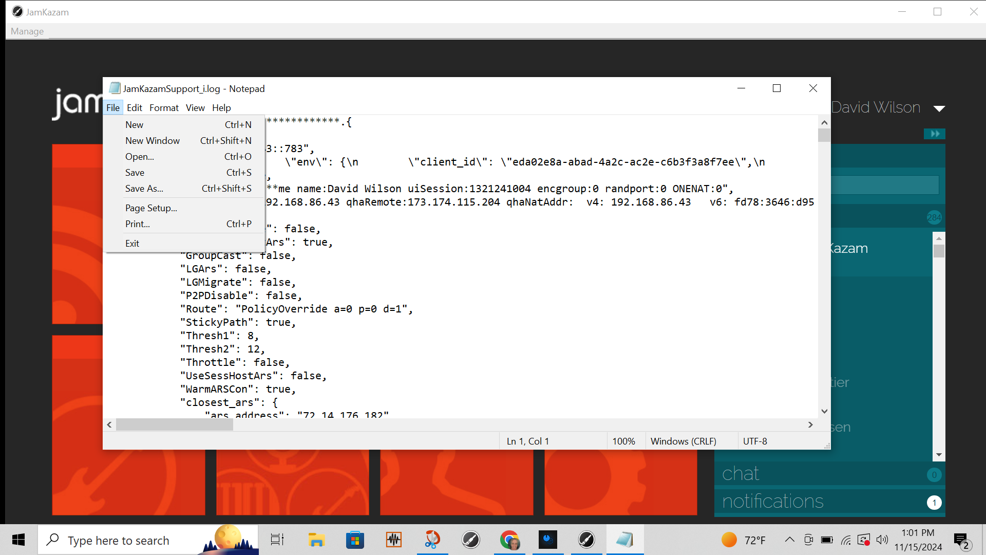
Task: Open the Manage menu in JamKazam
Action: (27, 31)
